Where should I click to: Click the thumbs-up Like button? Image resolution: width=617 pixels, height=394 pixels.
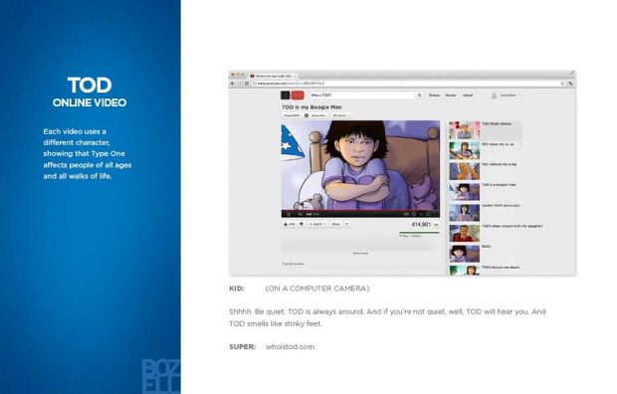click(x=290, y=224)
